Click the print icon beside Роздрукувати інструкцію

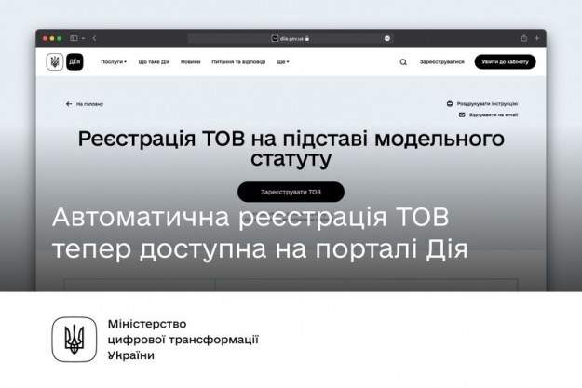pos(450,104)
